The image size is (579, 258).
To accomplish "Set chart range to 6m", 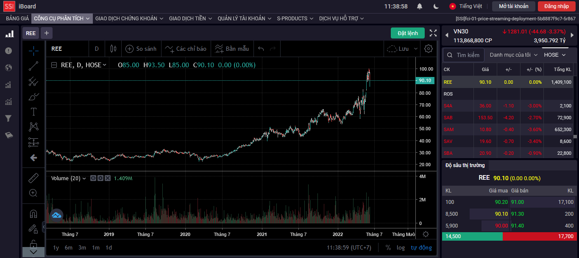I will click(69, 247).
